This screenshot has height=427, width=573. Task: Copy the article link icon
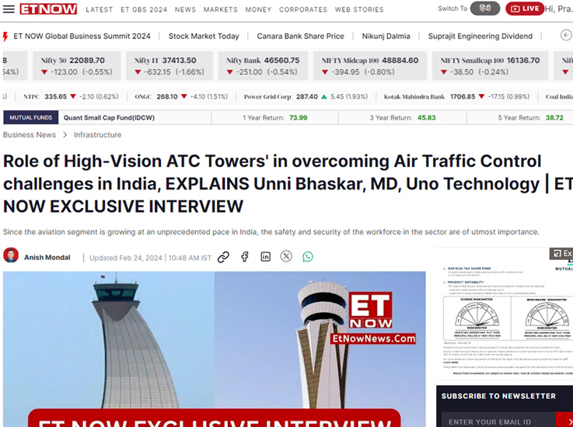pos(223,257)
